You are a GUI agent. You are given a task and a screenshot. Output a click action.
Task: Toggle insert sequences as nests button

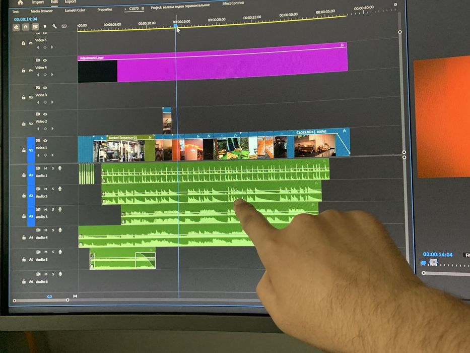pyautogui.click(x=16, y=27)
